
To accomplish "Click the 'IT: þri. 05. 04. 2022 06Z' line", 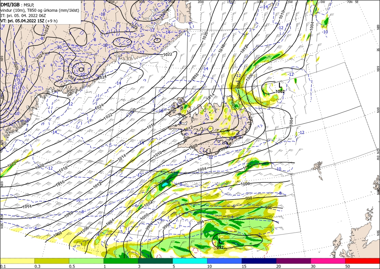I will point(23,15).
